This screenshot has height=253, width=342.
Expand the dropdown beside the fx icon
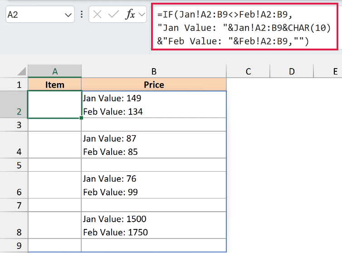click(142, 15)
